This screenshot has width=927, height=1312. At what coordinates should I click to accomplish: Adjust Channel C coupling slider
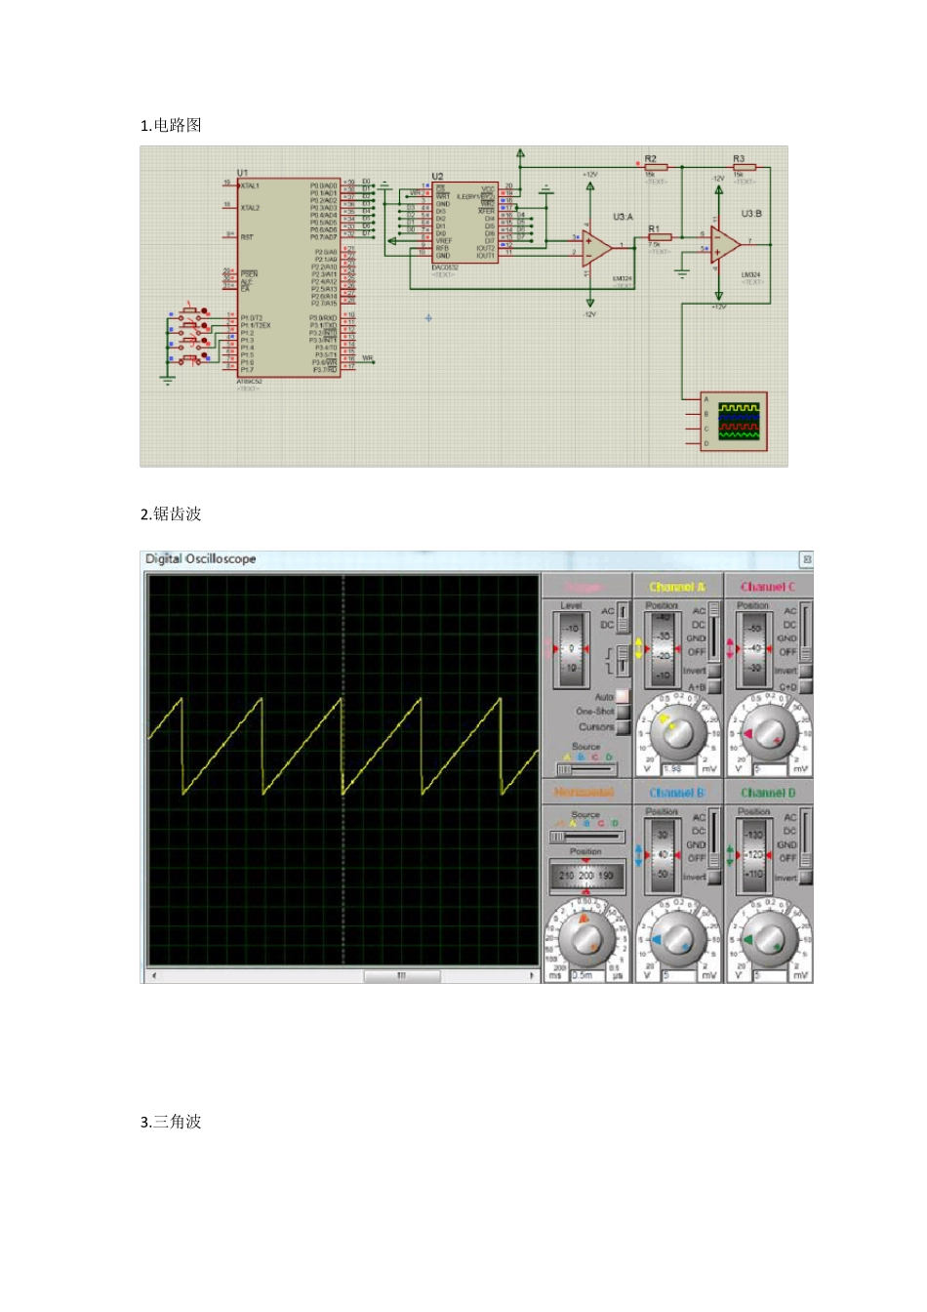pyautogui.click(x=805, y=631)
